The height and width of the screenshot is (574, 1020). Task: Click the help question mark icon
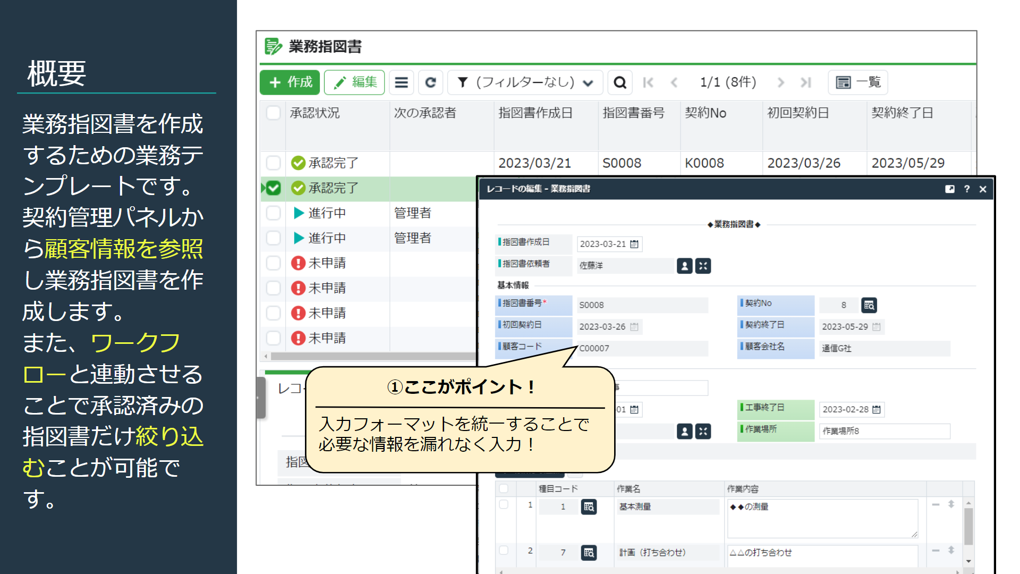tap(967, 189)
